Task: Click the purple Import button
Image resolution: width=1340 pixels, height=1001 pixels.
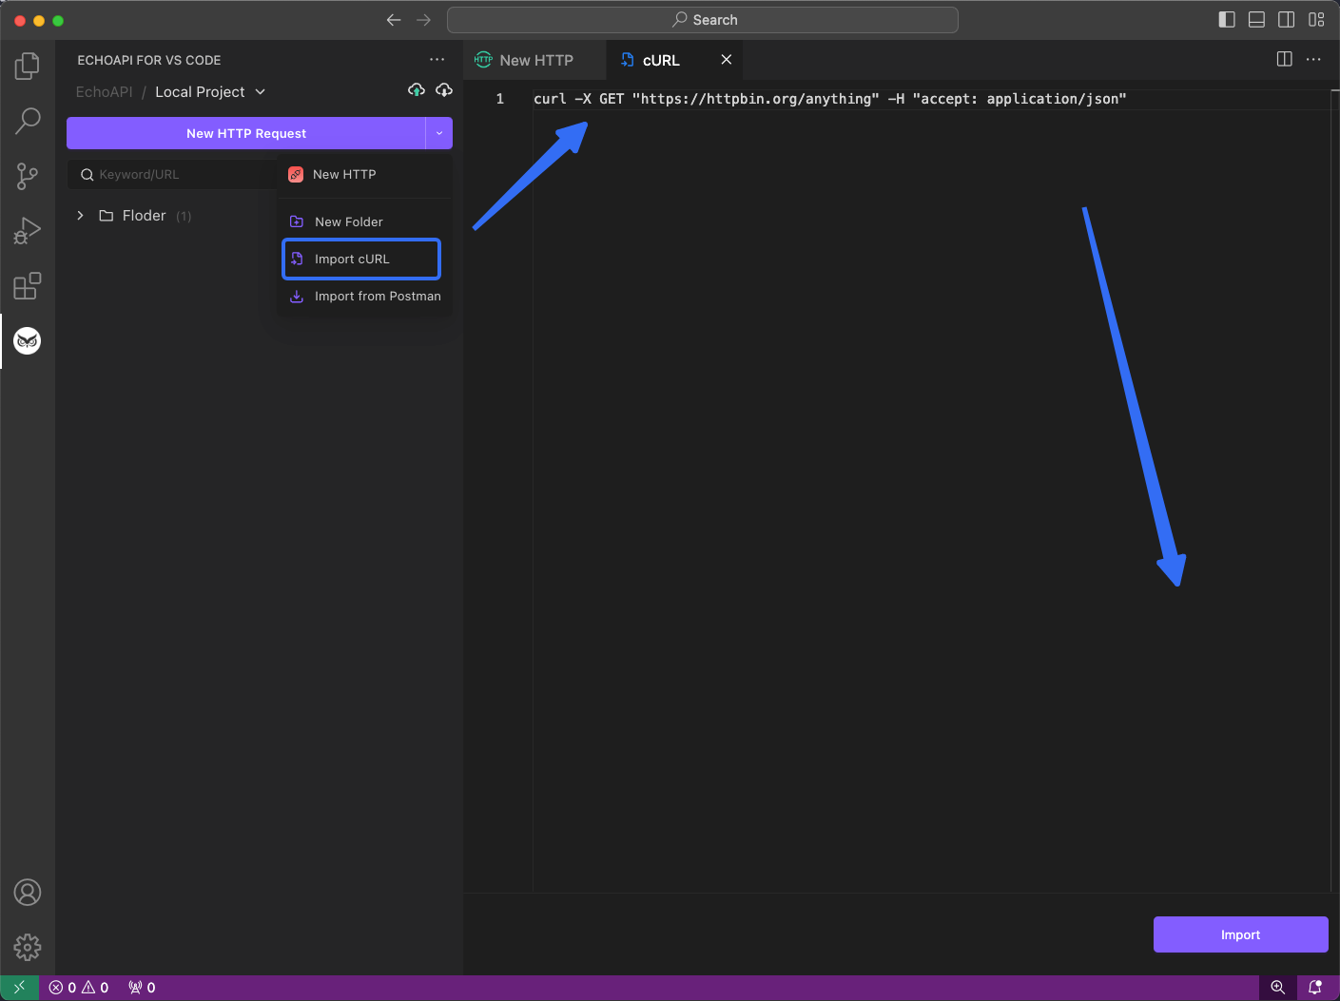Action: [1240, 934]
